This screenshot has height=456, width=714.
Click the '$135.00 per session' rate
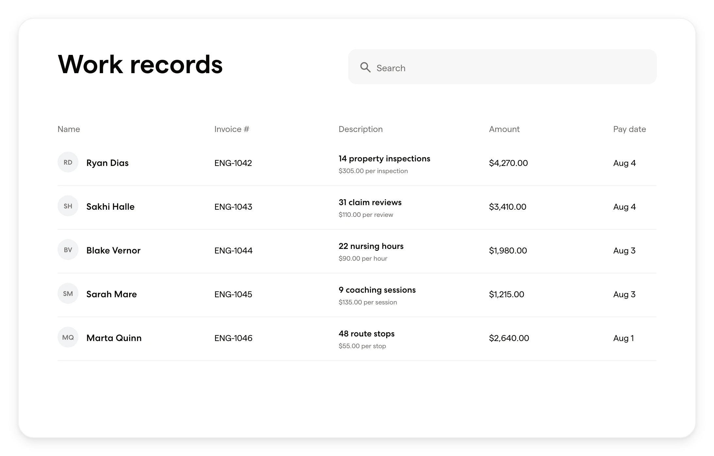click(368, 302)
